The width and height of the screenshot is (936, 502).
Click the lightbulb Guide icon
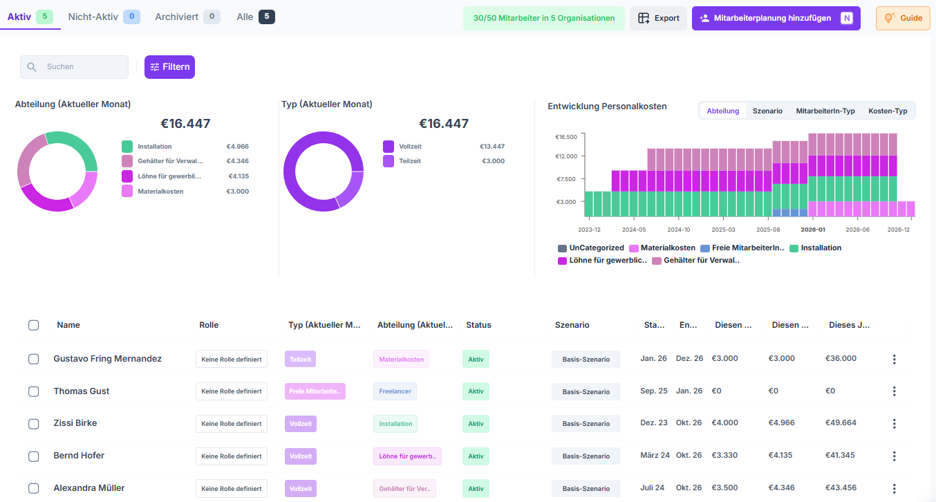[890, 18]
